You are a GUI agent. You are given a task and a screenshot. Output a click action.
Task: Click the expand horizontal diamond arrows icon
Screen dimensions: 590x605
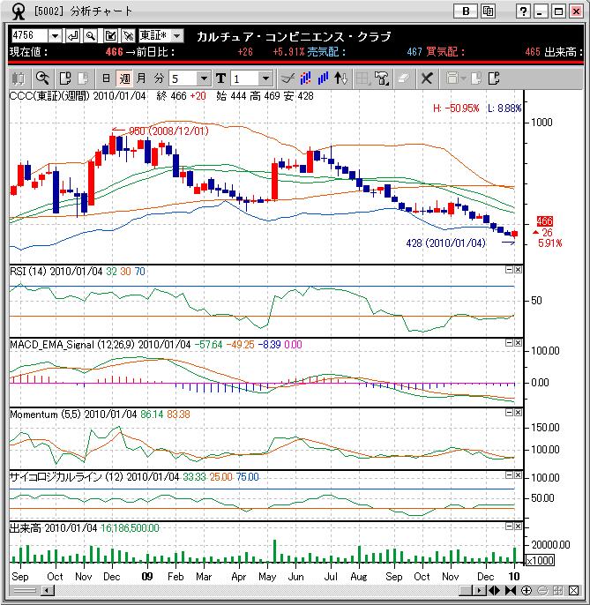point(494,590)
